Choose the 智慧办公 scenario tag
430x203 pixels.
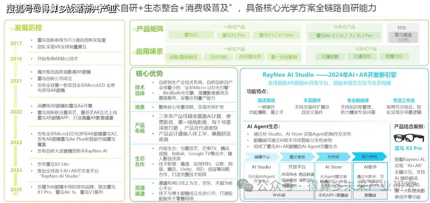pyautogui.click(x=394, y=57)
